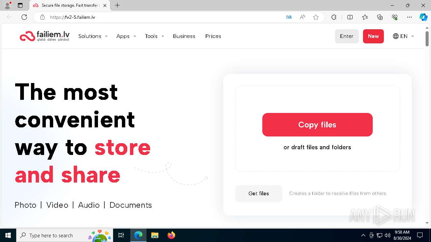Add this page to favorites star

click(x=316, y=17)
